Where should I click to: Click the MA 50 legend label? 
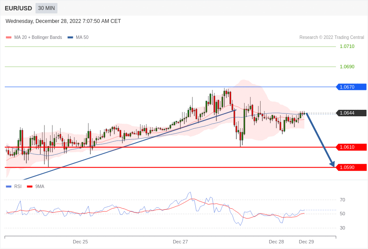click(82, 38)
